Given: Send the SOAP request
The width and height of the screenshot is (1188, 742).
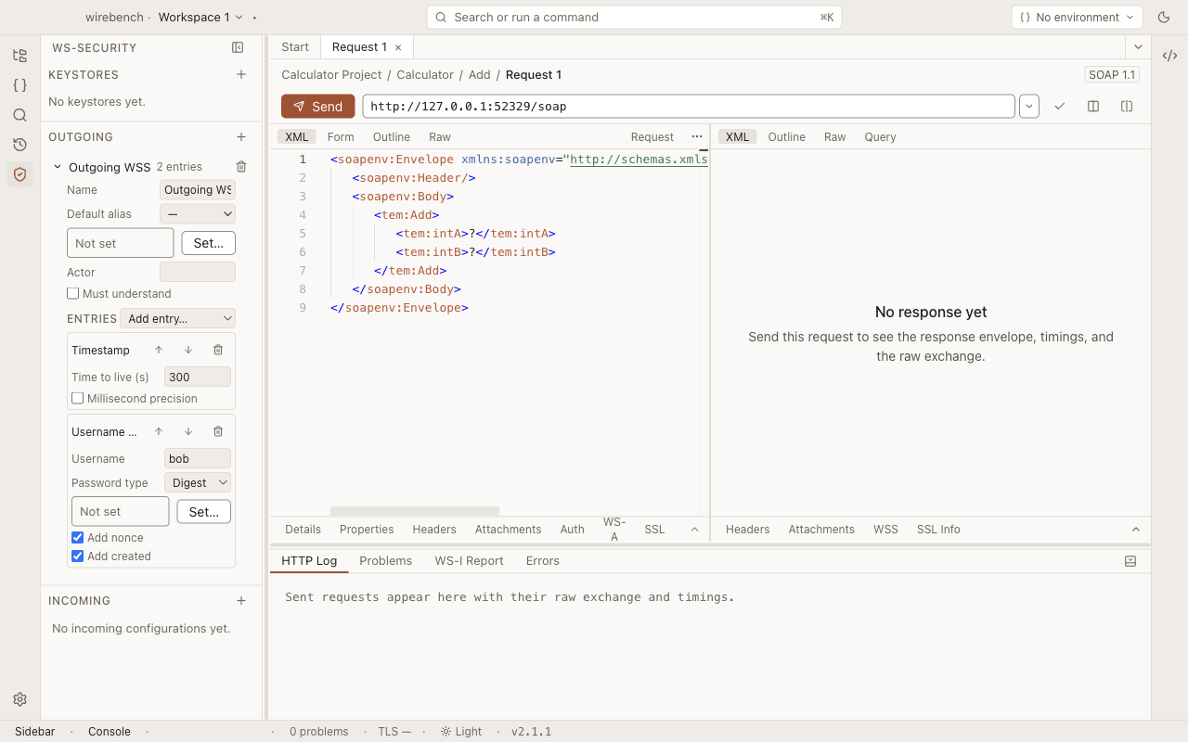Looking at the screenshot, I should click(318, 107).
